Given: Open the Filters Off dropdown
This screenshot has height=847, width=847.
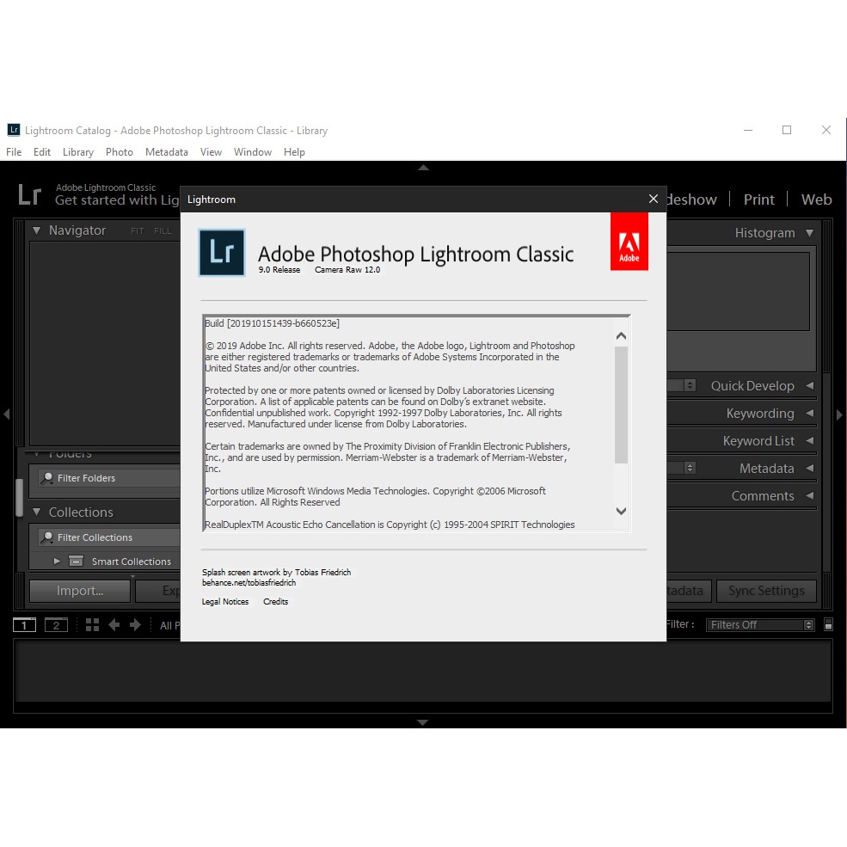Looking at the screenshot, I should 759,625.
